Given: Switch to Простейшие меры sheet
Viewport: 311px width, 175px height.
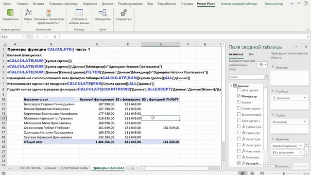Looking at the screenshot, I should tap(74, 168).
